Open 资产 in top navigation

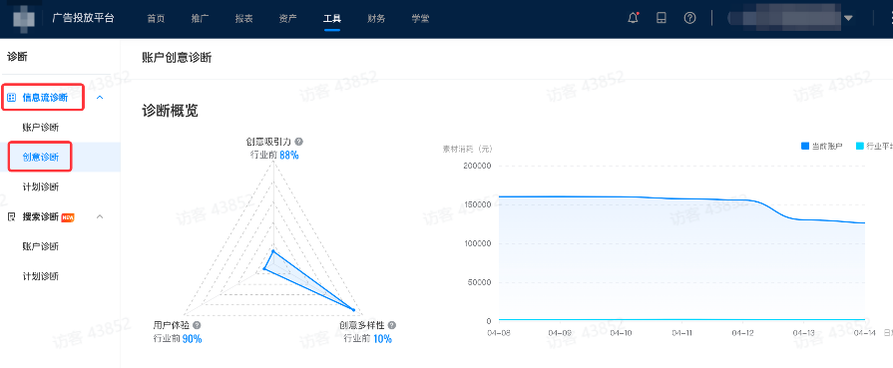(288, 18)
